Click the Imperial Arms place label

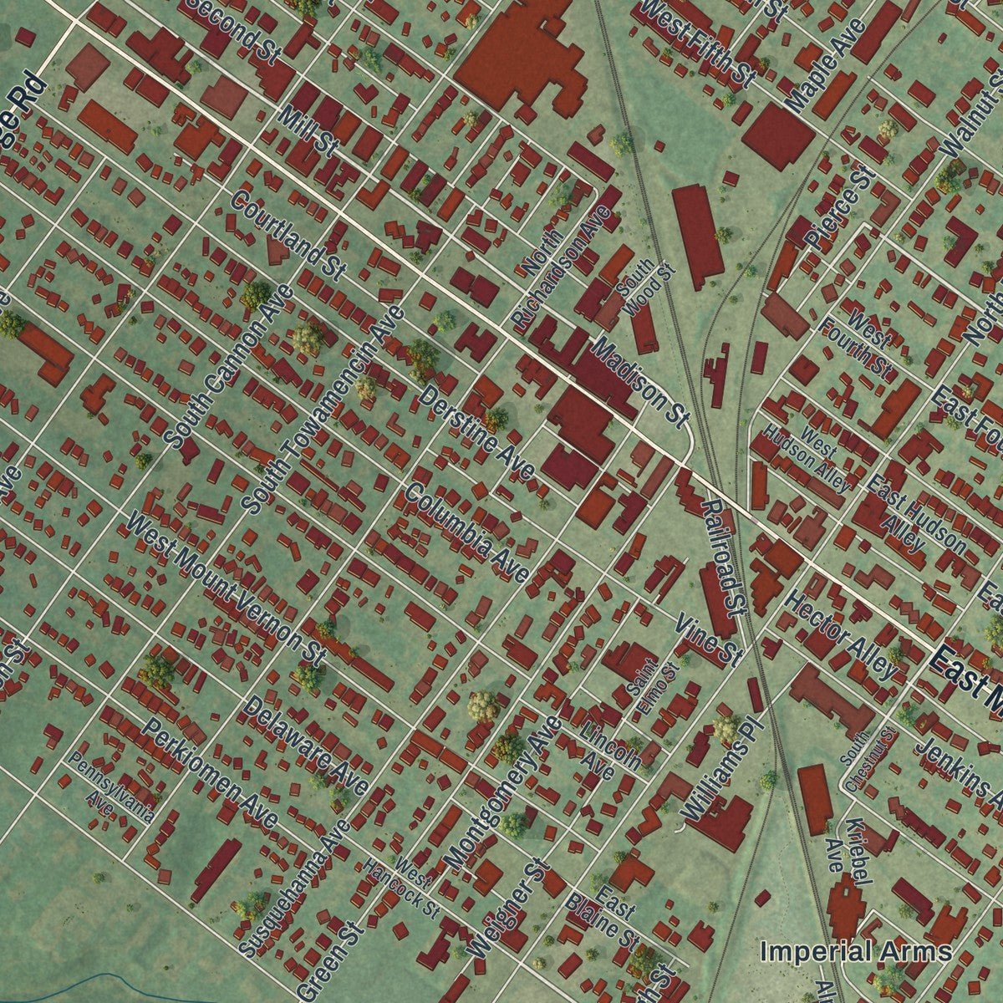pyautogui.click(x=856, y=950)
